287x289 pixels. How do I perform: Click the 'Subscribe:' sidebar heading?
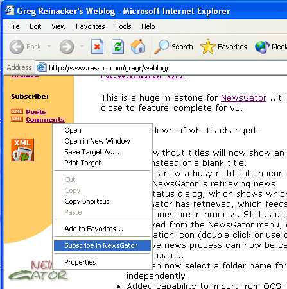(30, 96)
